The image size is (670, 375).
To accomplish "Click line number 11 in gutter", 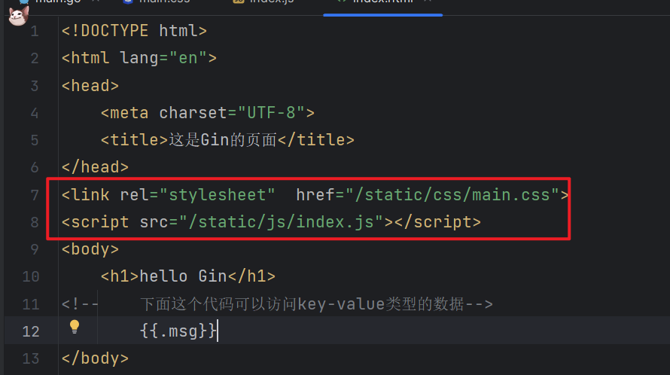I will 31,304.
